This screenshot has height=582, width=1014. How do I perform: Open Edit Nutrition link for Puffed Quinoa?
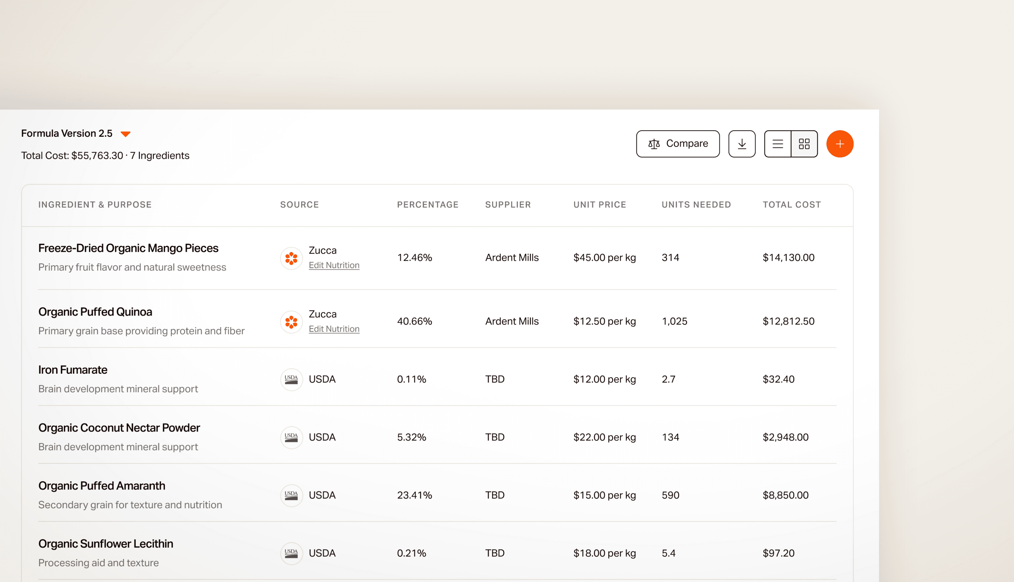[334, 329]
